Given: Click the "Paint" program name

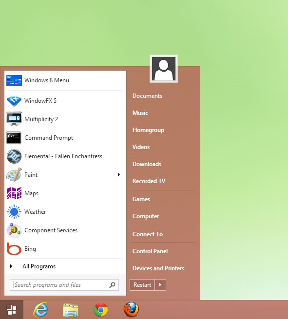Looking at the screenshot, I should (31, 175).
